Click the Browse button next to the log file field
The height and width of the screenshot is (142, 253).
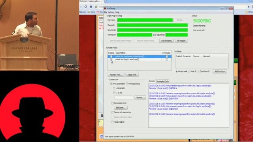(140, 97)
